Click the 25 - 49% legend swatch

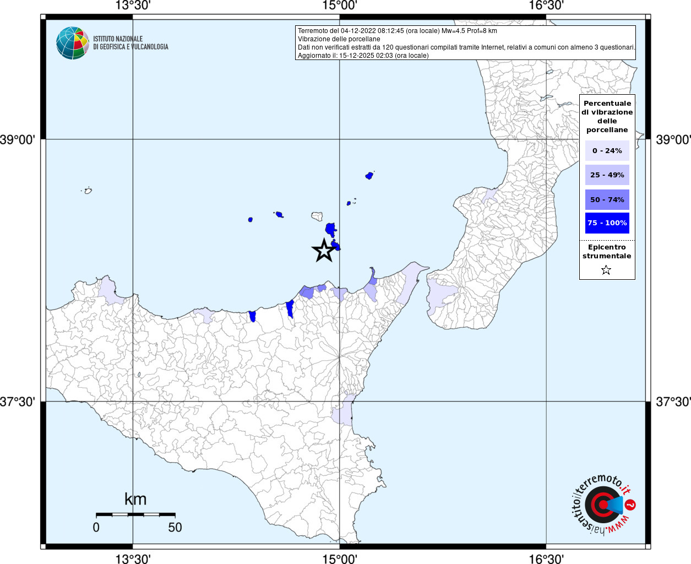[607, 175]
